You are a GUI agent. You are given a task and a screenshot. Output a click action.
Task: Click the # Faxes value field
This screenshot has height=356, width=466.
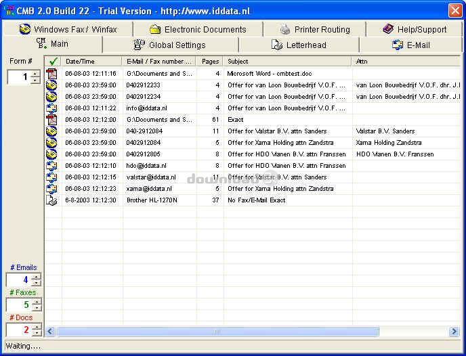pyautogui.click(x=20, y=305)
